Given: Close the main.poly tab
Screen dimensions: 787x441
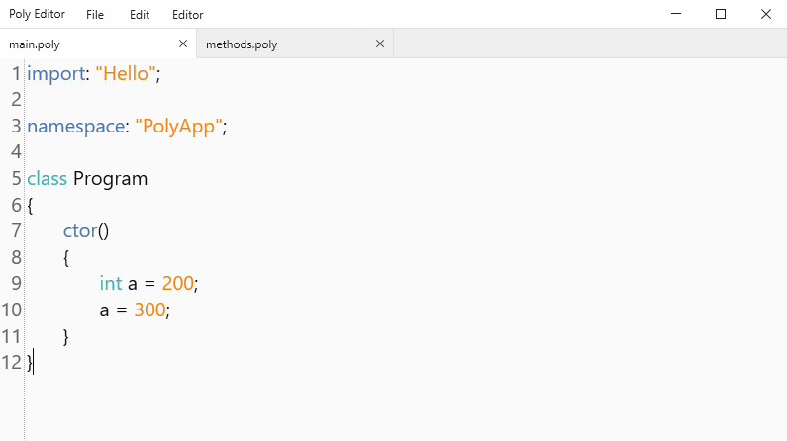Looking at the screenshot, I should coord(182,44).
